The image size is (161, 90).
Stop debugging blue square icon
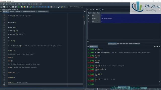point(49,7)
